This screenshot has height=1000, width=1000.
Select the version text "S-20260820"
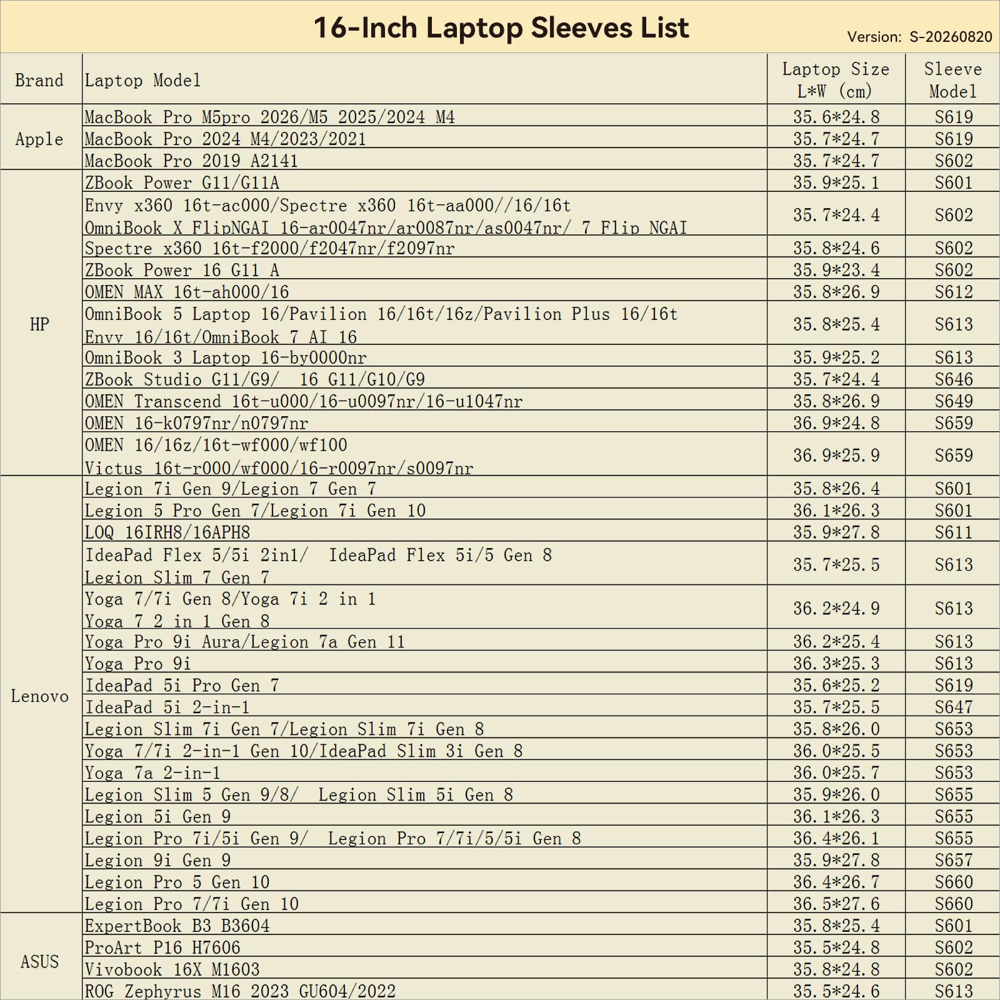951,37
